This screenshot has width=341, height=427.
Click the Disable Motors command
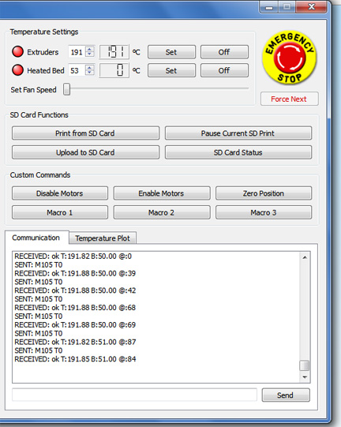pos(60,193)
